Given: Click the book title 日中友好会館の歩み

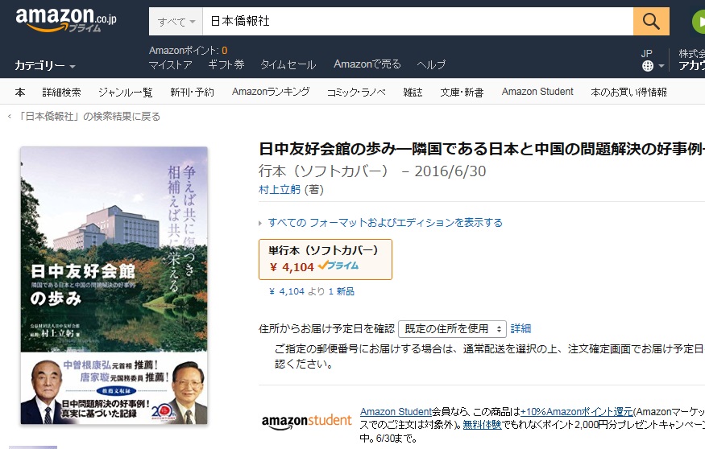Looking at the screenshot, I should point(481,149).
